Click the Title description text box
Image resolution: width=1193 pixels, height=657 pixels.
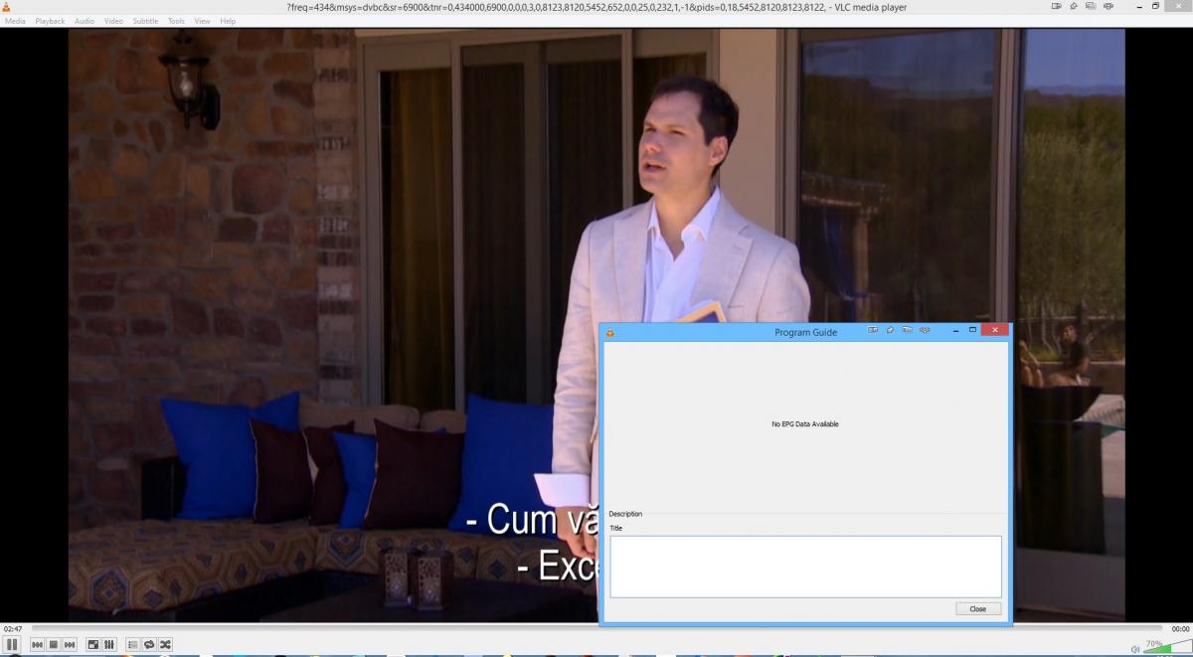click(x=805, y=567)
